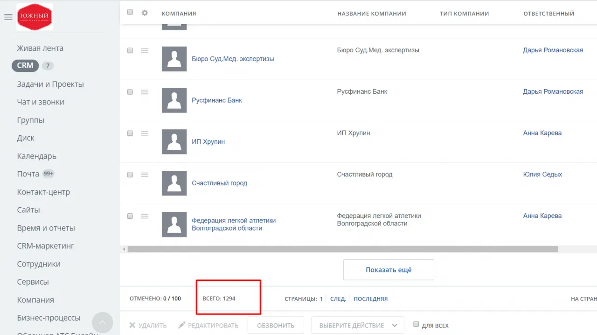This screenshot has width=597, height=335.
Task: Click the horizontal scrollbar under the table
Action: pos(343,249)
